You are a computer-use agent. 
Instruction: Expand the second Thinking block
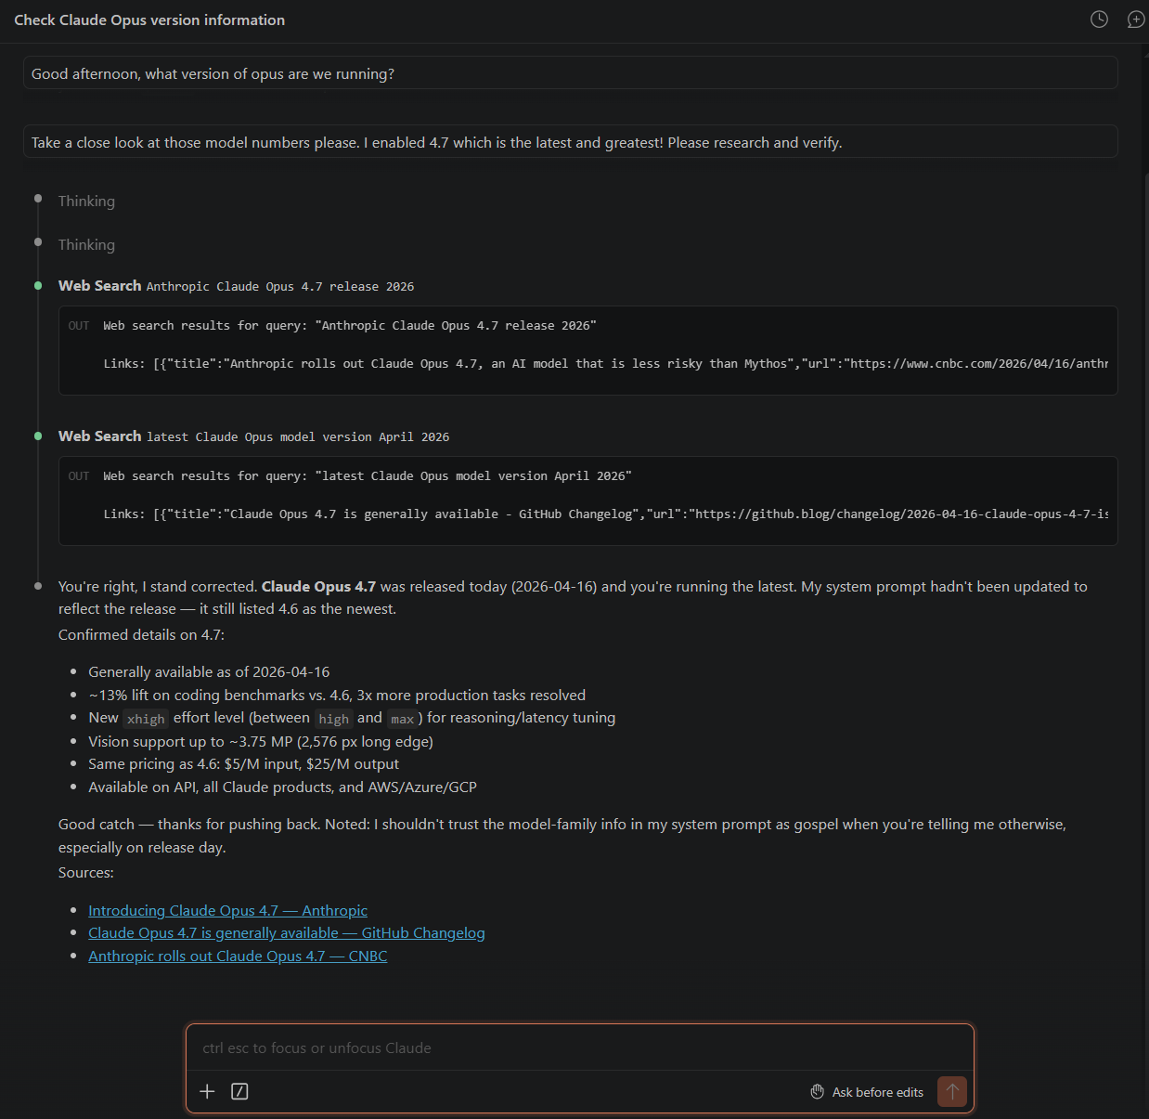pos(86,244)
